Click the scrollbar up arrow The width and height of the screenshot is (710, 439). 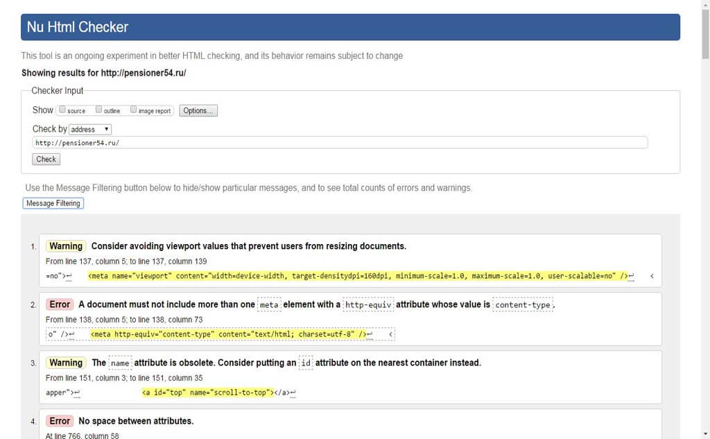704,5
